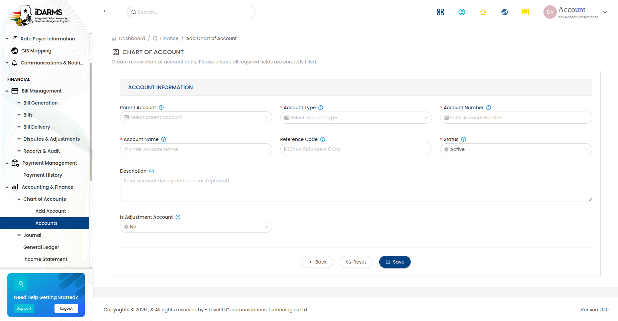Open the Is Adjustment Account No dropdown
Image resolution: width=618 pixels, height=321 pixels.
click(x=196, y=227)
